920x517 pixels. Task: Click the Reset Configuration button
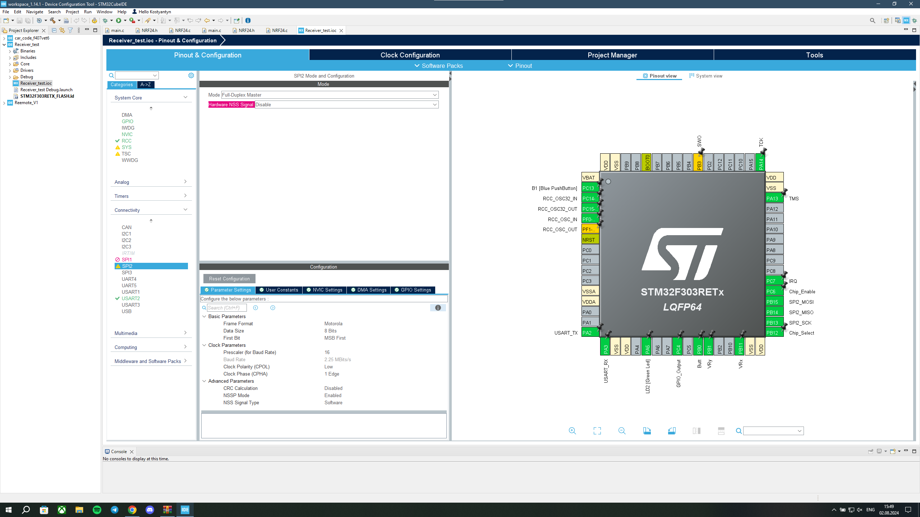pyautogui.click(x=229, y=279)
